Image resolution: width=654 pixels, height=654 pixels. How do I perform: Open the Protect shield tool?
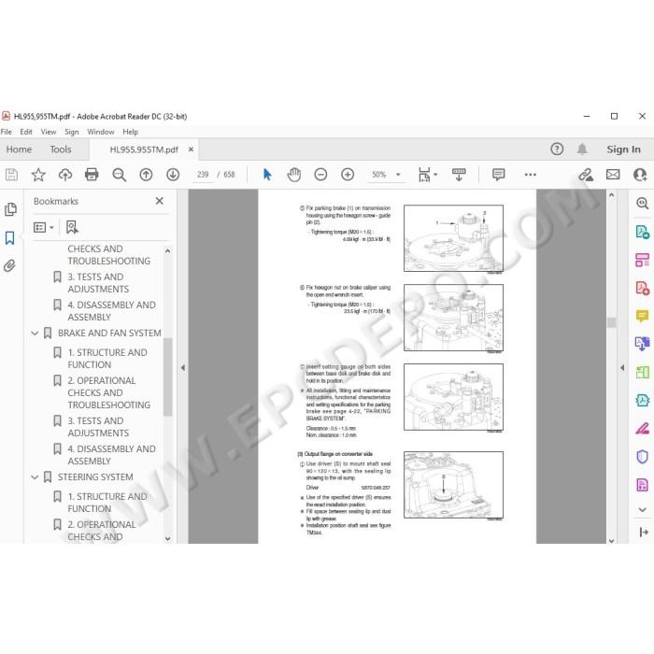(x=643, y=457)
